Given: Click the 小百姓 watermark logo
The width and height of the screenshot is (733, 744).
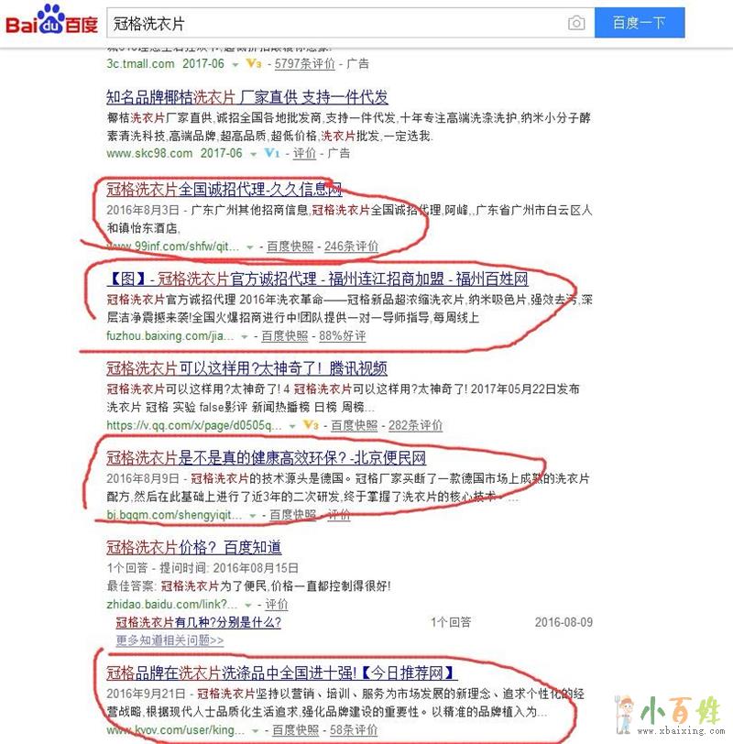Looking at the screenshot, I should coord(670,715).
